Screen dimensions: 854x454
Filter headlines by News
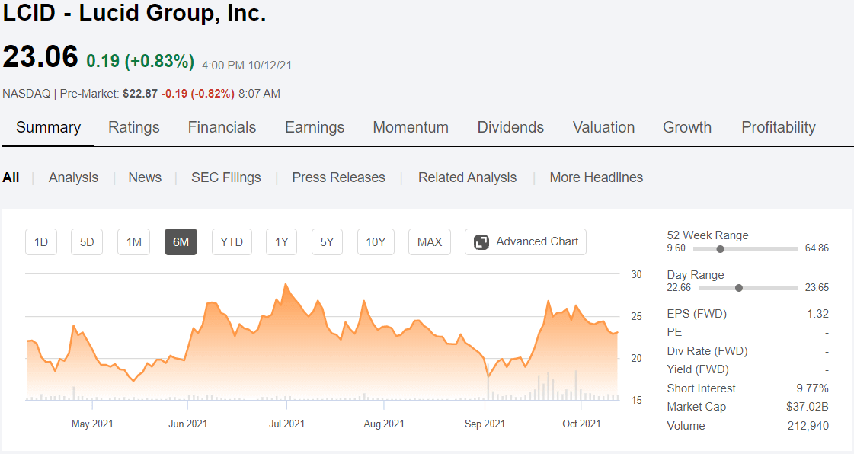click(145, 177)
